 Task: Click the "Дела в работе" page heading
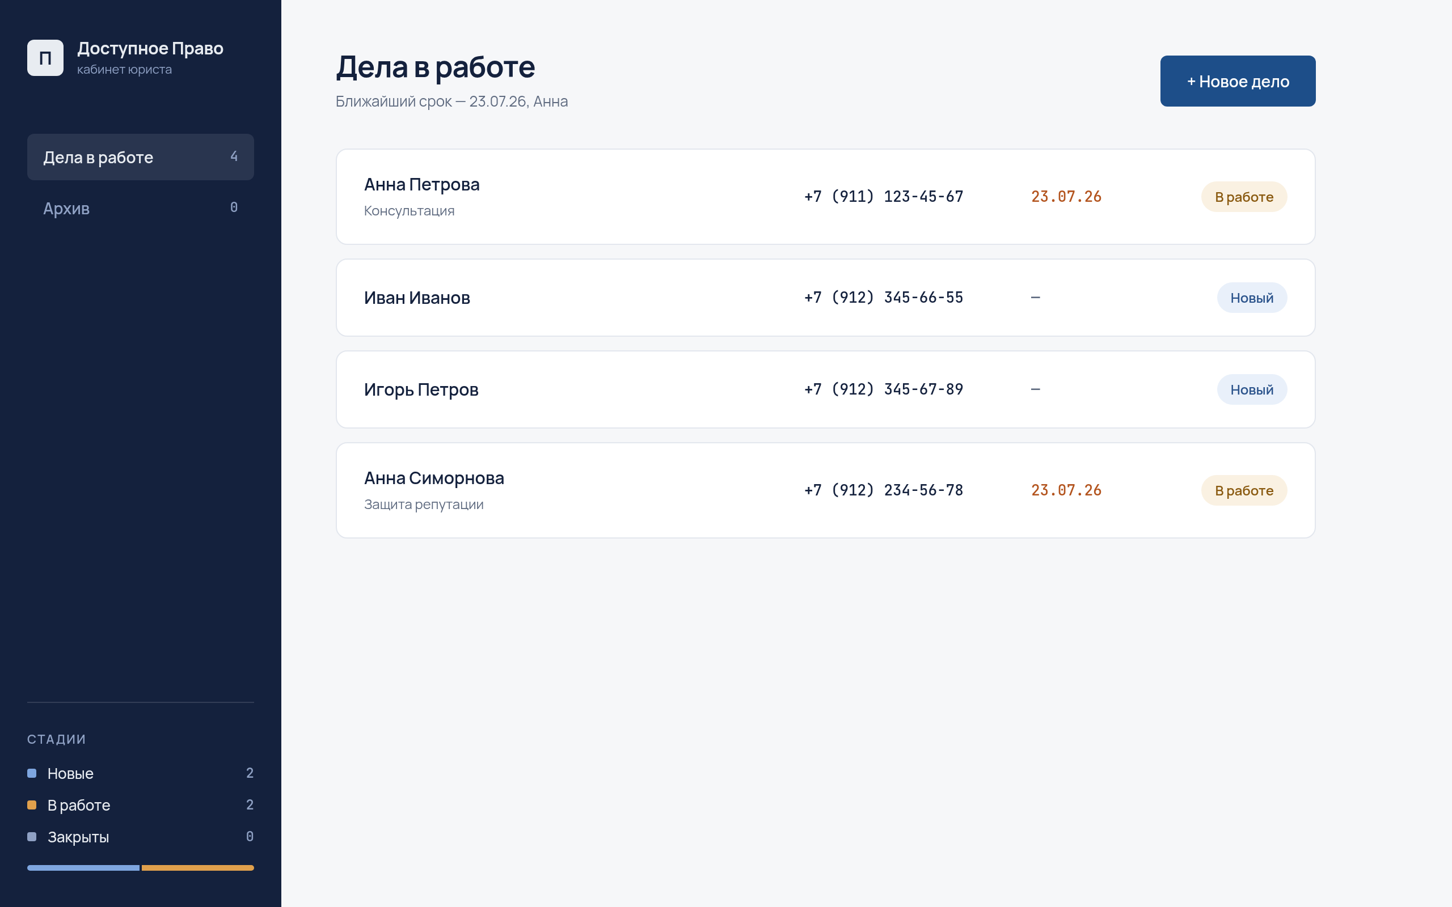coord(435,66)
